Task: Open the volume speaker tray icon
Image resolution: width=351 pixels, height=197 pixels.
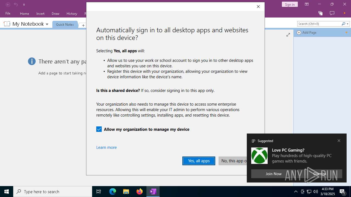Action: coord(316,192)
